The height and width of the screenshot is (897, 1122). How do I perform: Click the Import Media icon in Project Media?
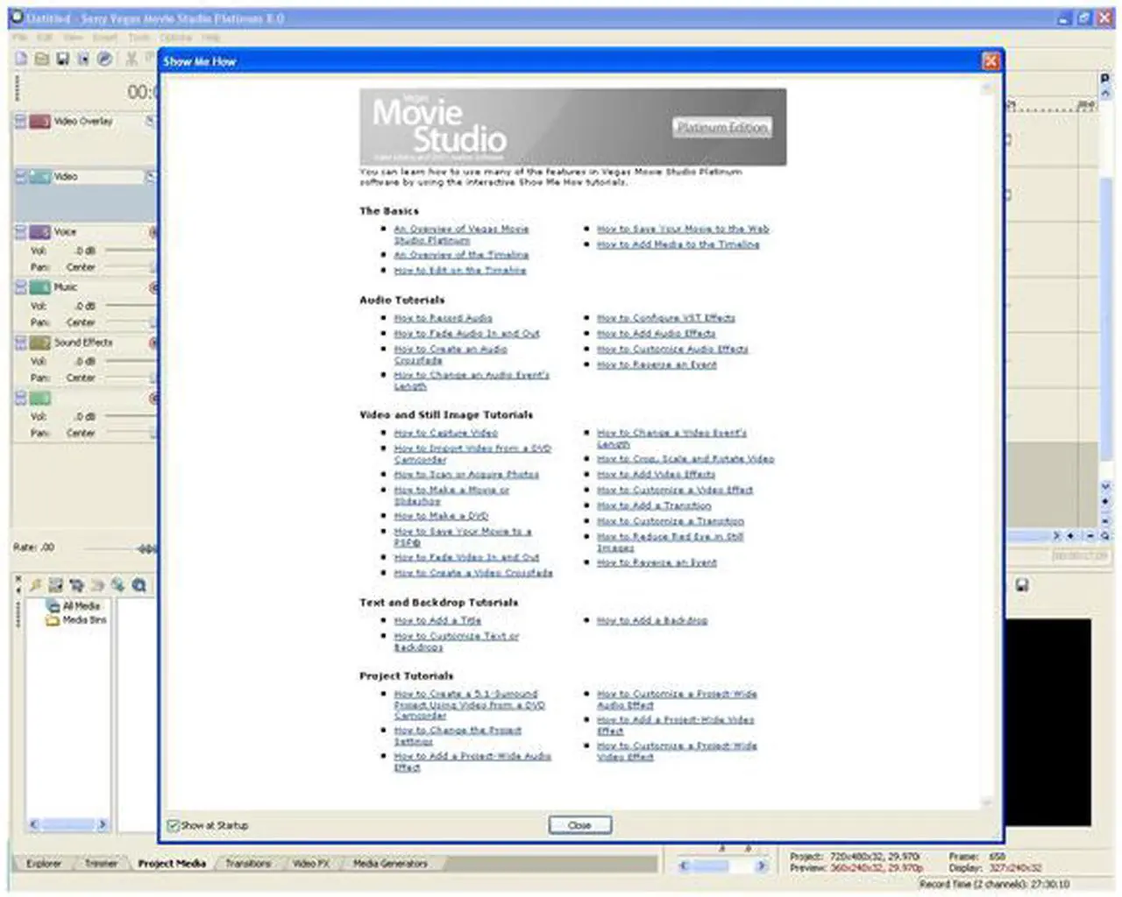[x=55, y=585]
